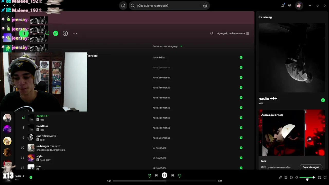Open nadie +++ title in right panel
329x185 pixels.
pos(268,98)
